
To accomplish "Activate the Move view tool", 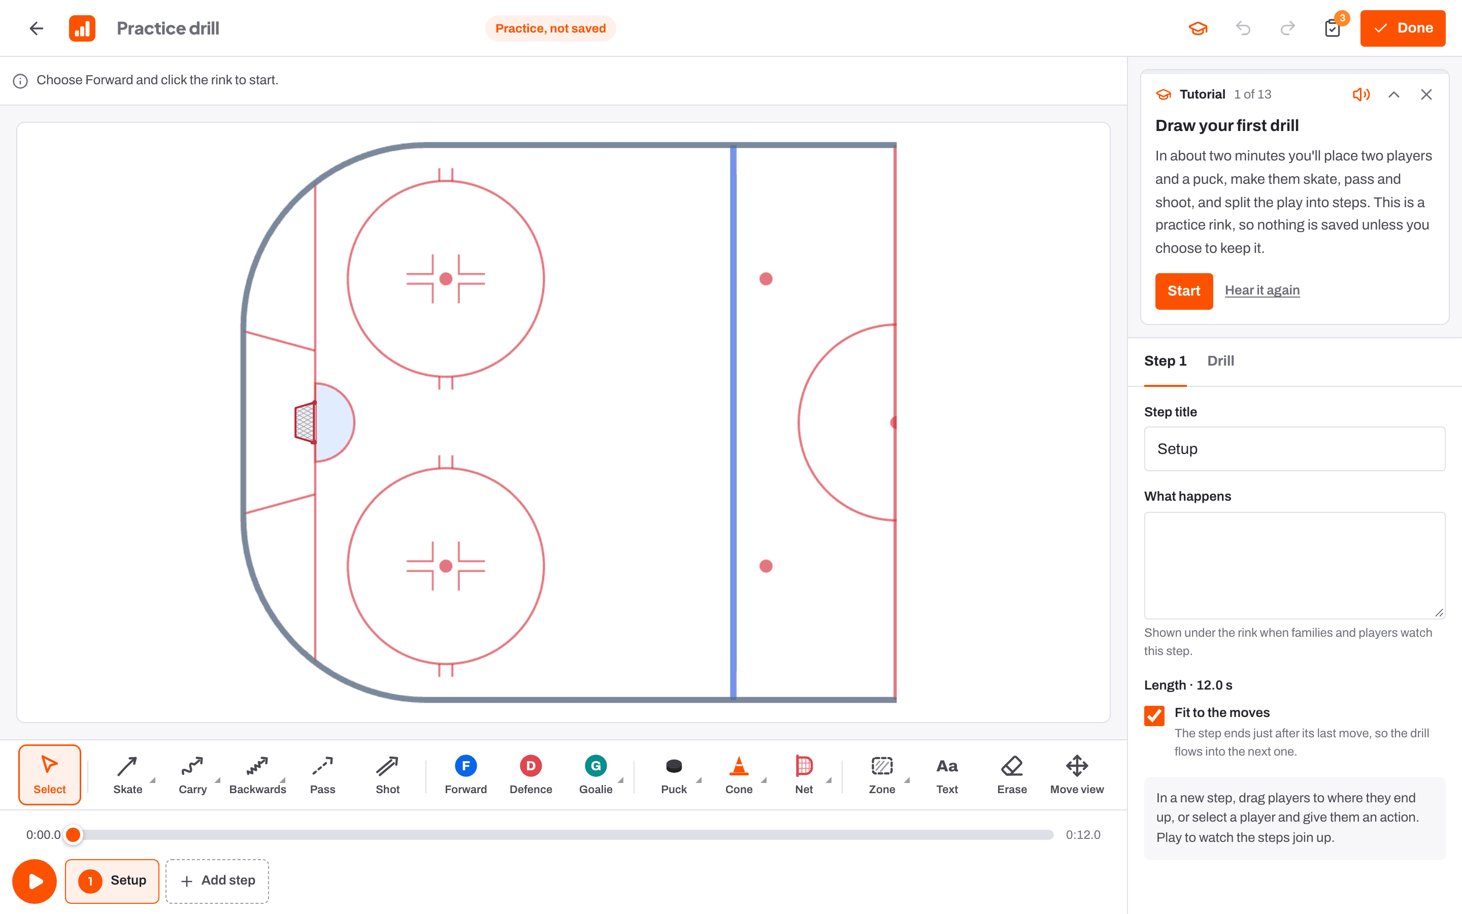I will pos(1077,774).
